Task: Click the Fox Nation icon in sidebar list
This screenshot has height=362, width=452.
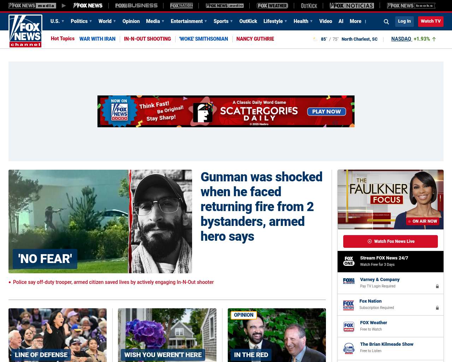Action: (349, 305)
